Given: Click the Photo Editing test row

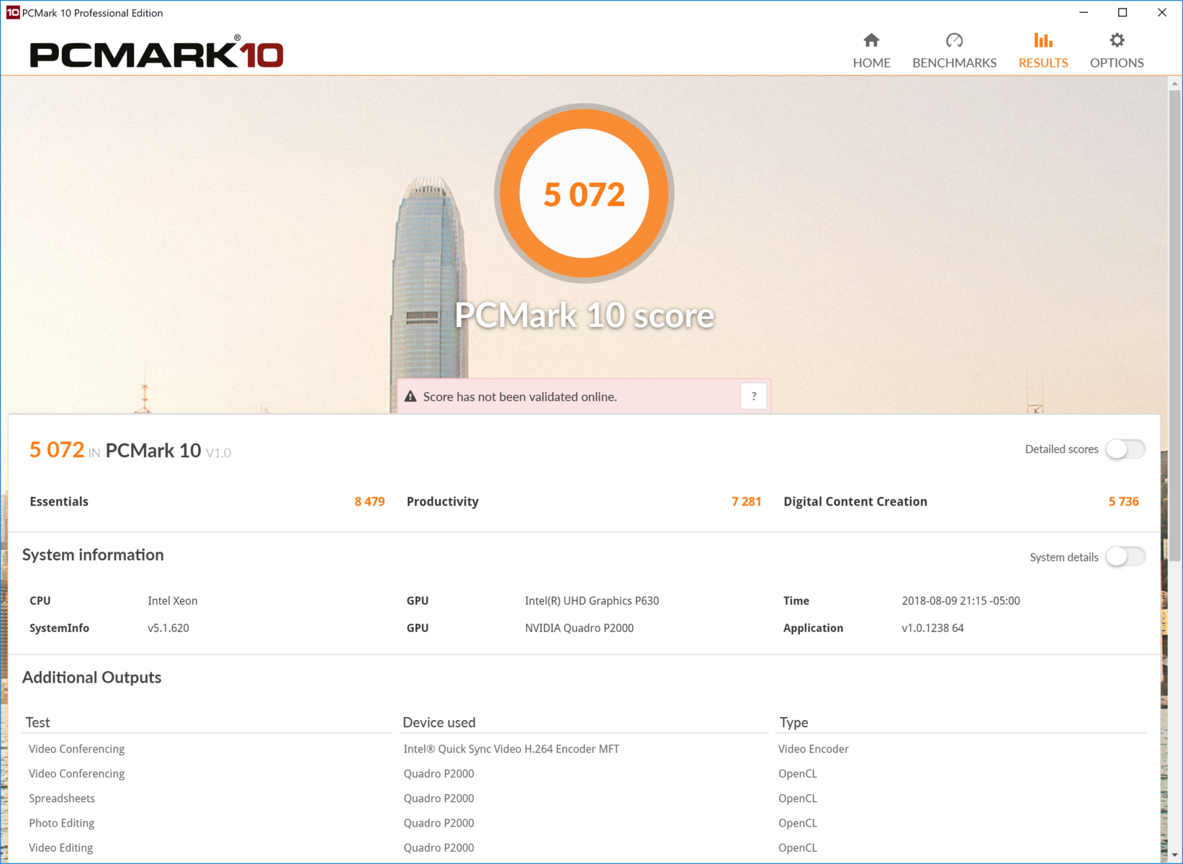Looking at the screenshot, I should 62,823.
